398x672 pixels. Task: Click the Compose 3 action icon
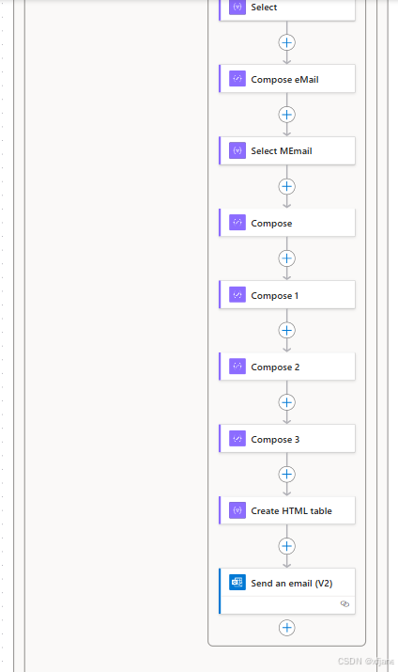pyautogui.click(x=237, y=438)
